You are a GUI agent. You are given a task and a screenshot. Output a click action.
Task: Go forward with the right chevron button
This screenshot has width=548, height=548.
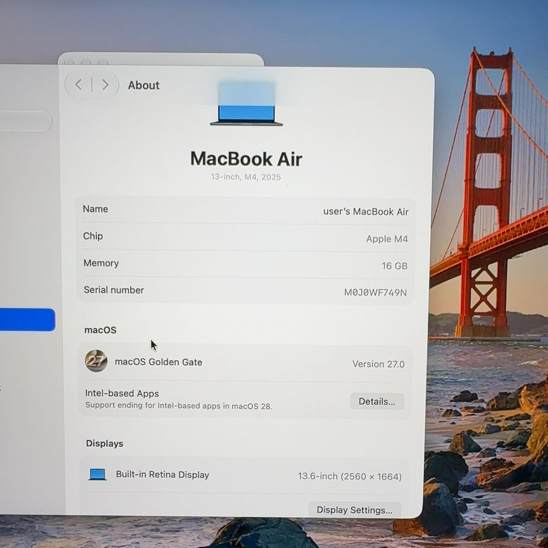coord(105,84)
